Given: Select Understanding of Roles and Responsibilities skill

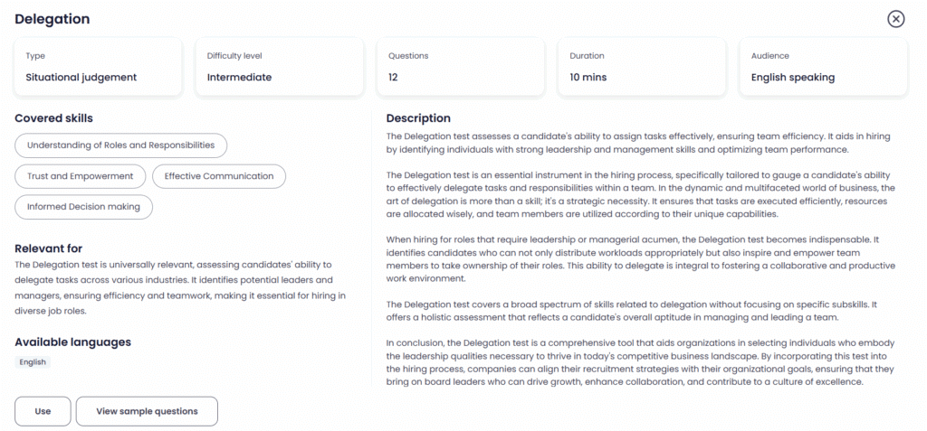Looking at the screenshot, I should click(x=120, y=145).
